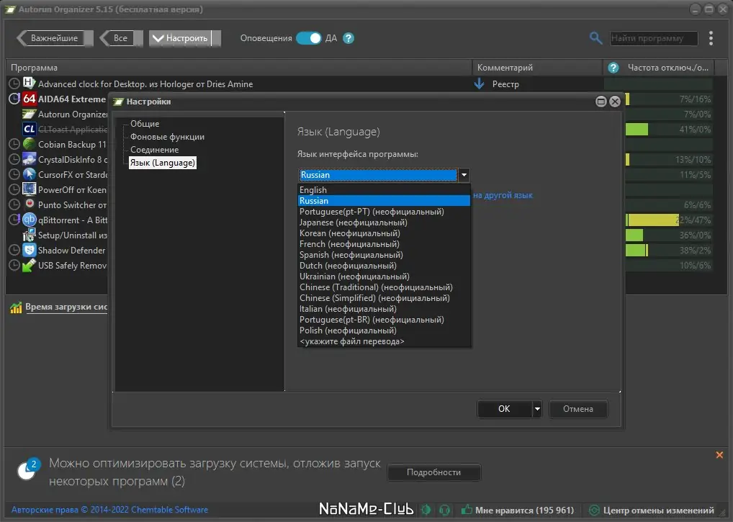This screenshot has height=522, width=733.
Task: Click the delay clock icon for Cobian Backup
Action: [x=14, y=144]
